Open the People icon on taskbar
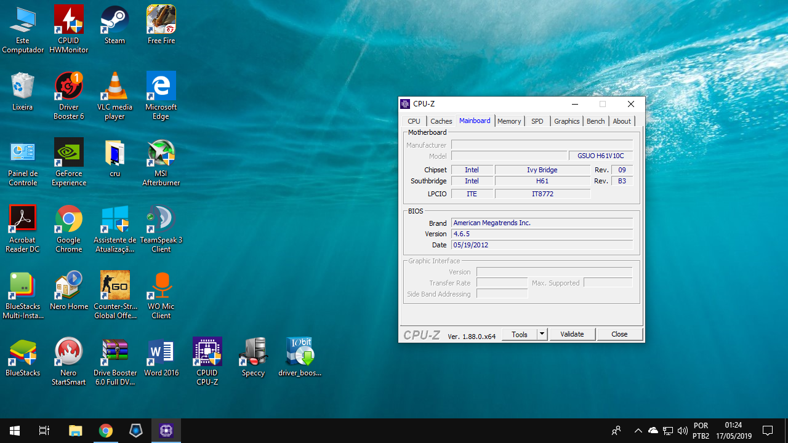 point(616,431)
